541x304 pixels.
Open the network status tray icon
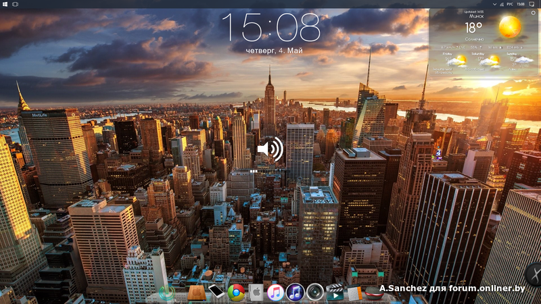(x=502, y=4)
